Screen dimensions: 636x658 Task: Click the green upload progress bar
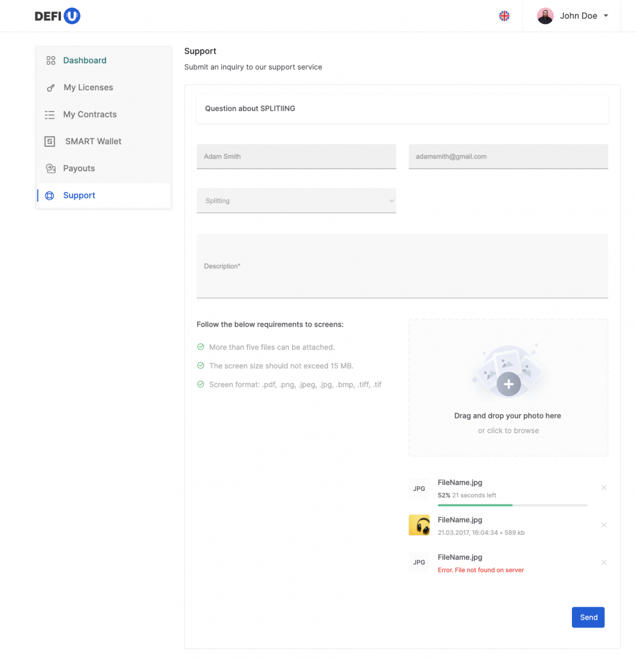pyautogui.click(x=475, y=505)
